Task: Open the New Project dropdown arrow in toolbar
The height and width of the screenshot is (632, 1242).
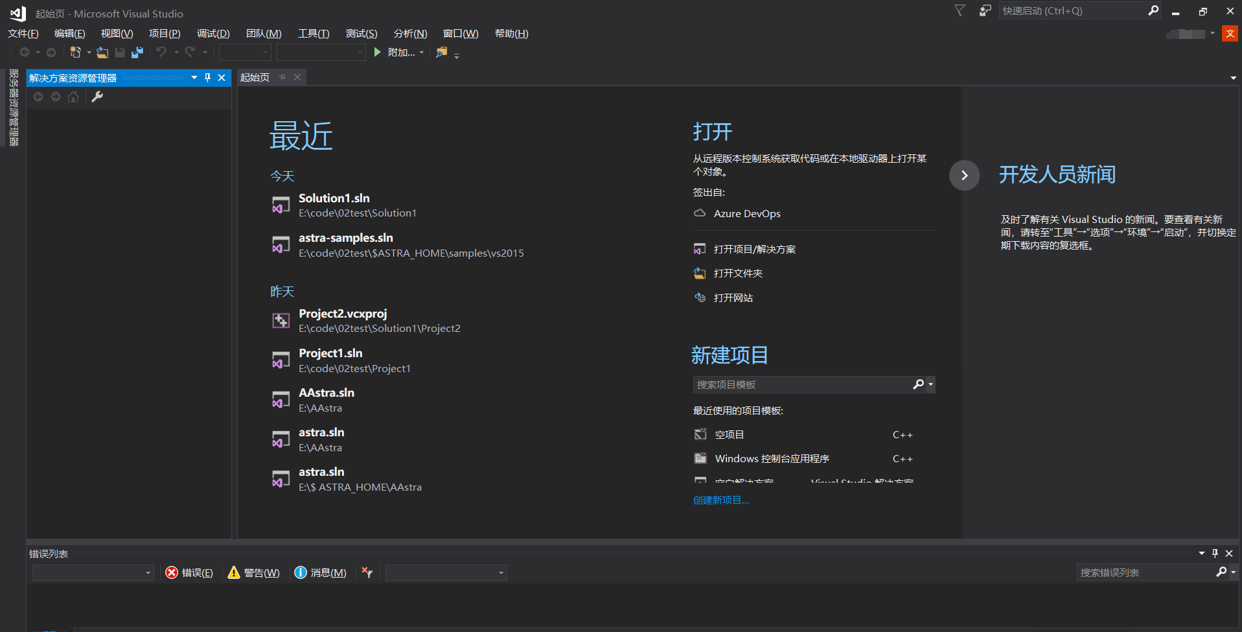Action: (89, 53)
